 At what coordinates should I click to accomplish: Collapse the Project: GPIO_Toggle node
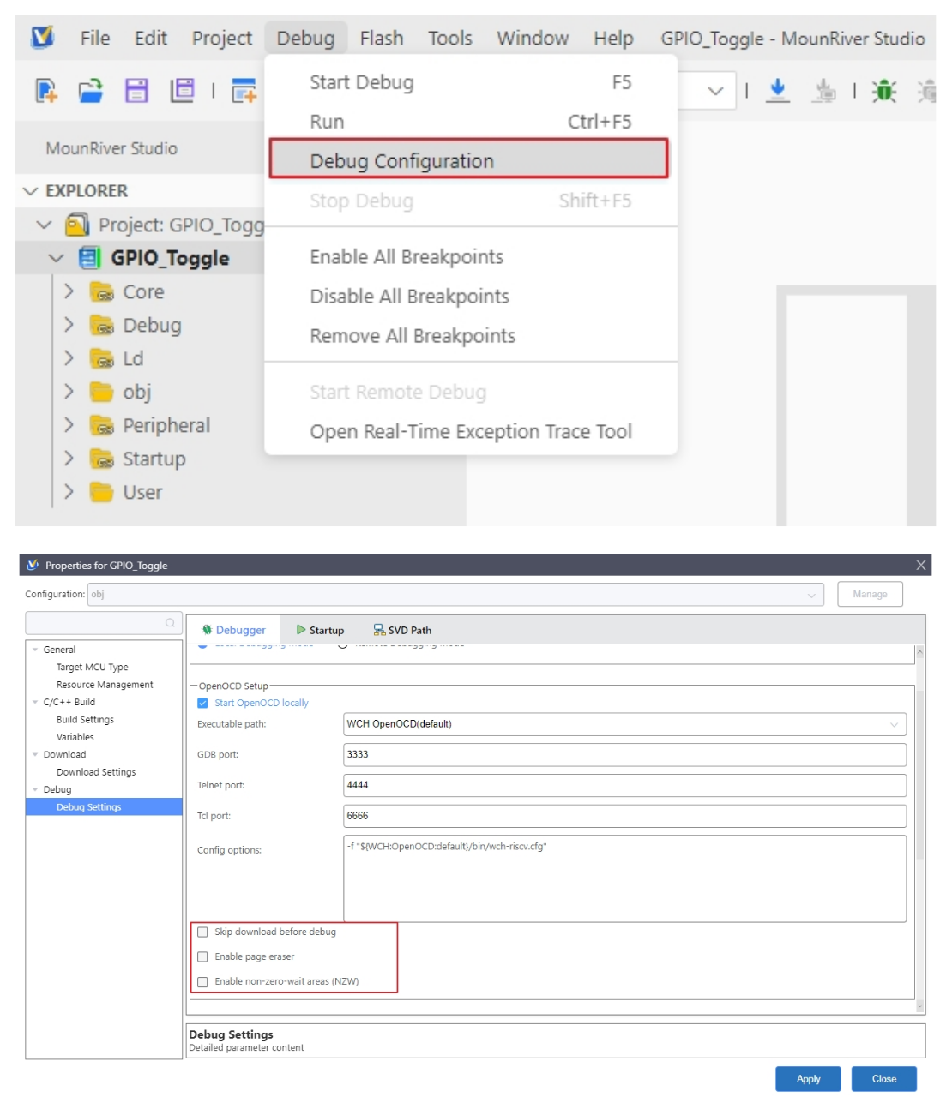[45, 225]
